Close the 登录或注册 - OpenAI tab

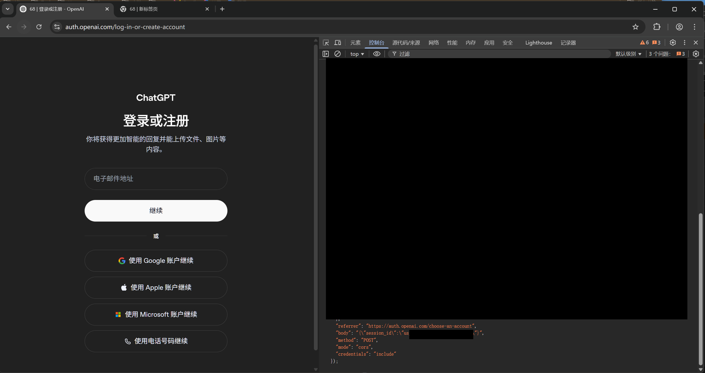[107, 9]
